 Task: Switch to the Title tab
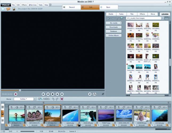pos(132,14)
